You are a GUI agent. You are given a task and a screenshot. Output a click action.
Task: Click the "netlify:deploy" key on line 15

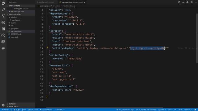pos(63,48)
